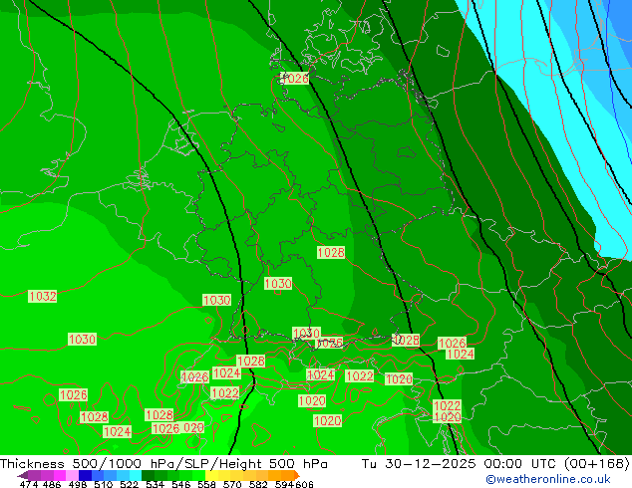This screenshot has width=632, height=488.
Task: Click the '1028' isobar label over central Germany
Action: [x=331, y=252]
